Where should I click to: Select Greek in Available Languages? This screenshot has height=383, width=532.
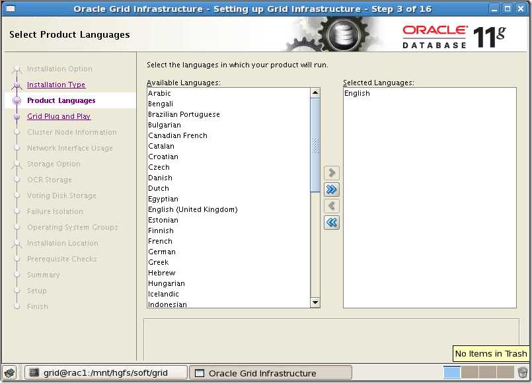(x=229, y=262)
